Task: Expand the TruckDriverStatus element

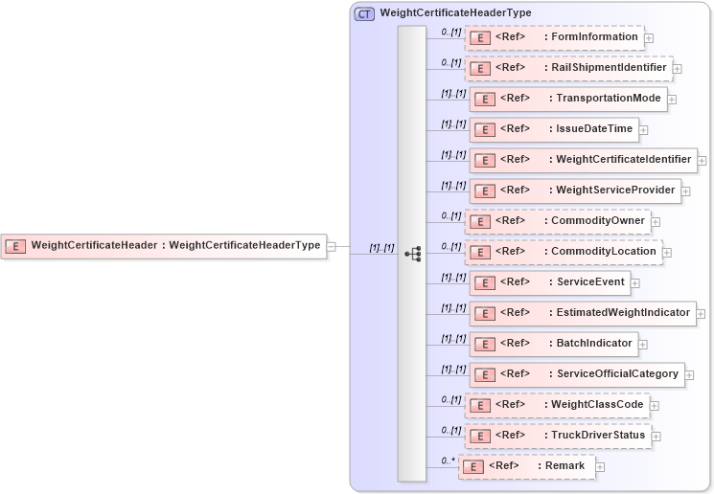Action: tap(656, 437)
